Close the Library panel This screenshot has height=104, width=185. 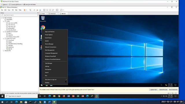(x=38, y=13)
